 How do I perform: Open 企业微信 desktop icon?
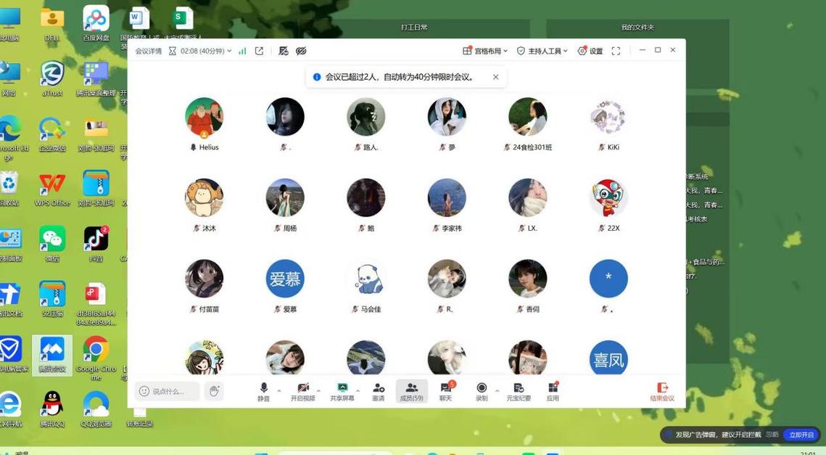coord(52,134)
